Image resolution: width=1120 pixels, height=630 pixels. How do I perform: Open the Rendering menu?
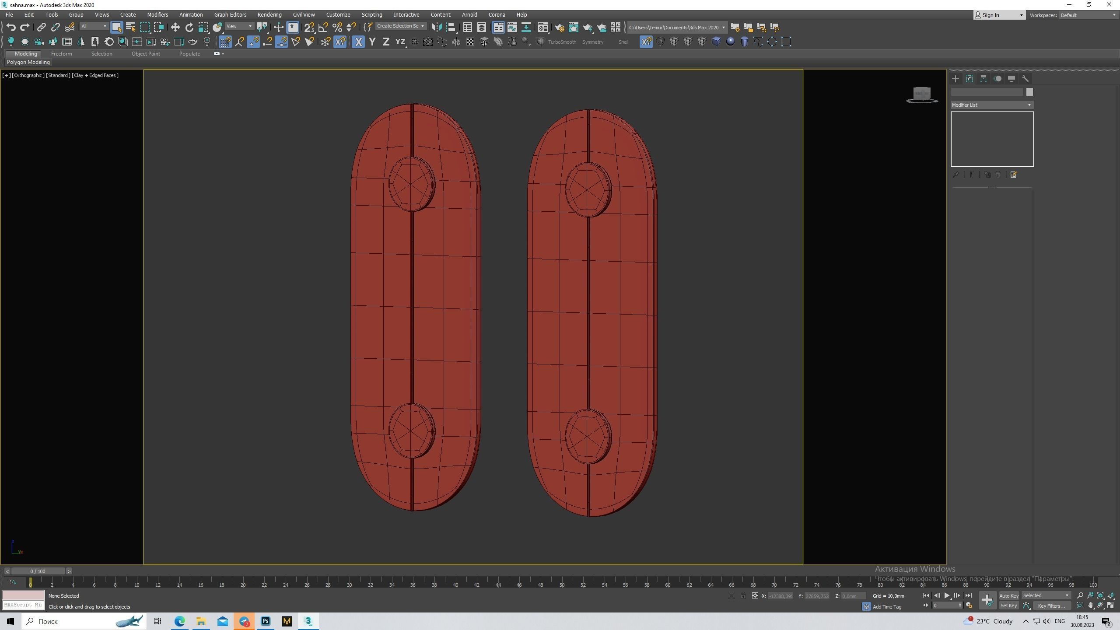(x=269, y=15)
